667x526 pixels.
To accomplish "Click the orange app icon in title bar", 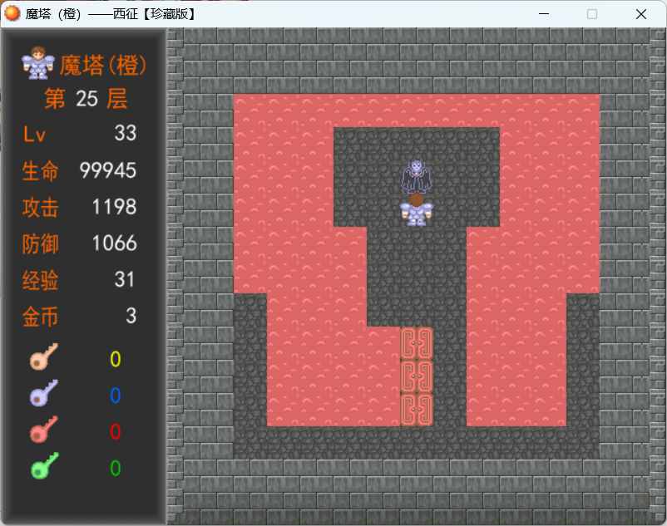I will coord(12,13).
